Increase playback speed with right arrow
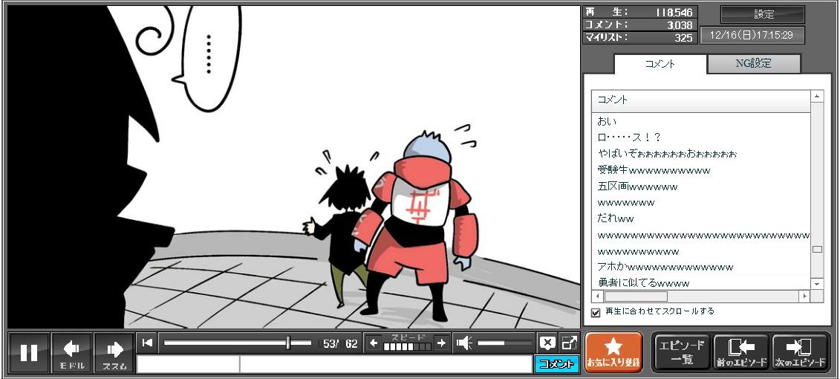Image resolution: width=840 pixels, height=379 pixels. pyautogui.click(x=441, y=343)
